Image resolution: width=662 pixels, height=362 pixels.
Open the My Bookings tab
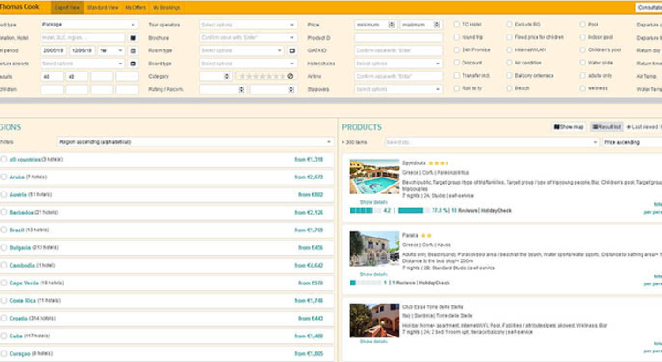coord(166,8)
